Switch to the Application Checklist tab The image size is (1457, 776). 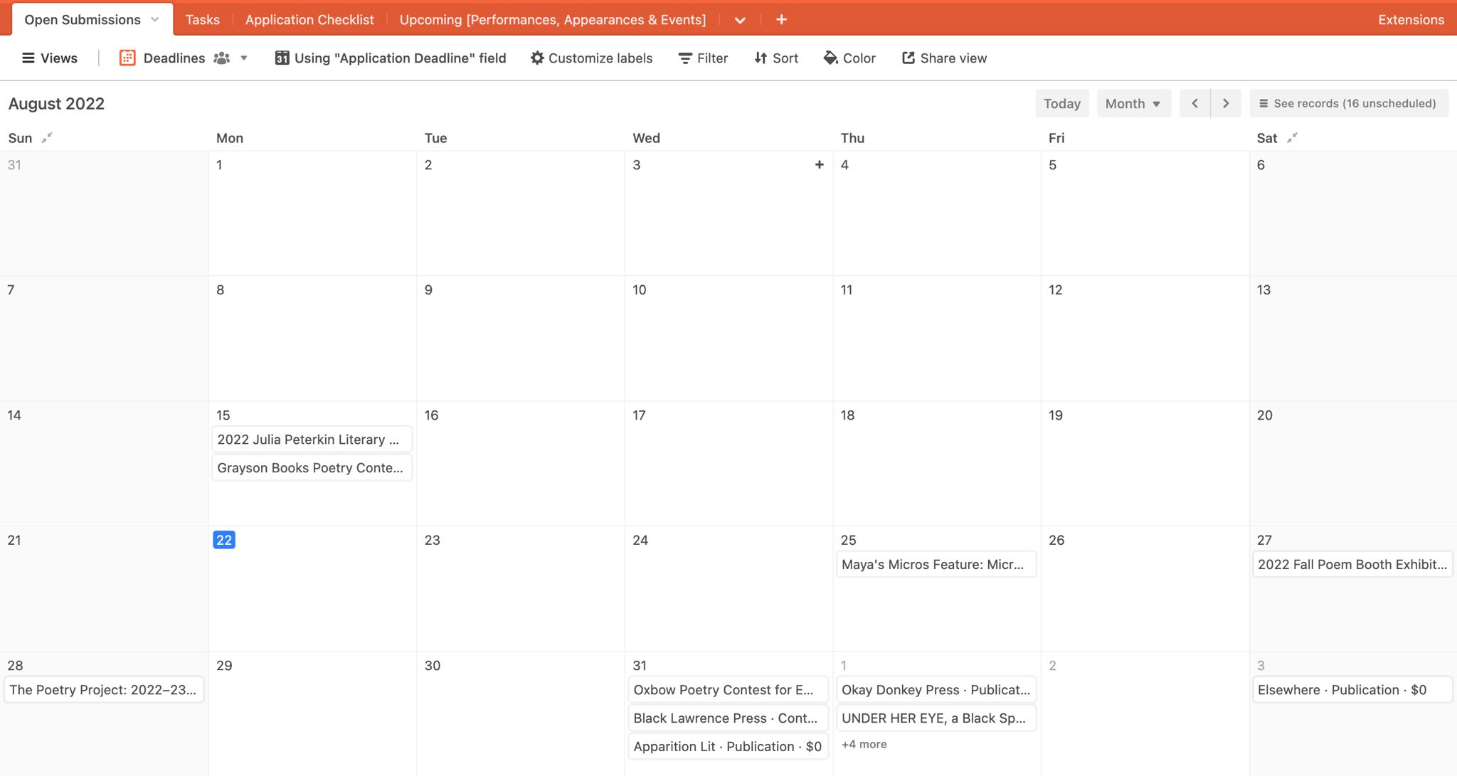(309, 20)
